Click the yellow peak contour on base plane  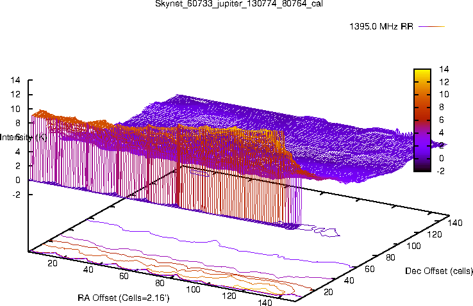click(260, 289)
